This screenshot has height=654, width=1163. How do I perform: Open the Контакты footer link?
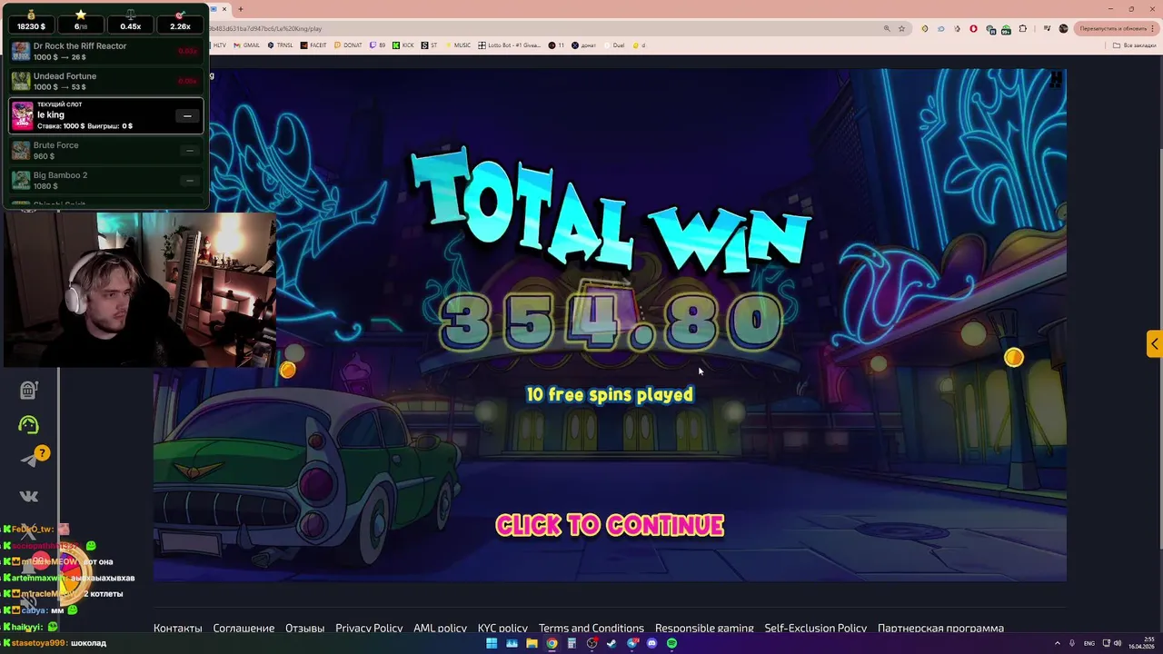178,628
